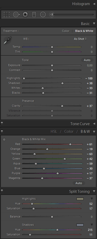
Task: Expand the Highlights color picker triangle
Action: coord(92,199)
